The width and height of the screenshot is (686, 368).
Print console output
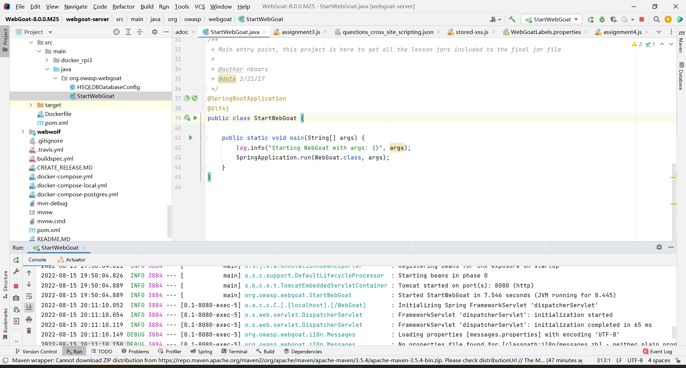pos(29,319)
